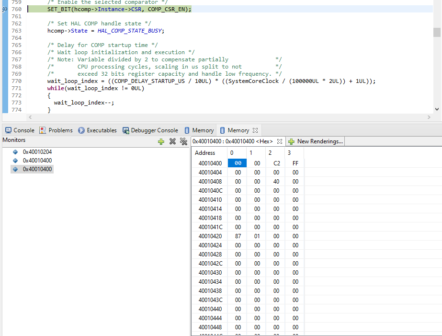Click SystemCoreClock in line 770
Image resolution: width=442 pixels, height=336 pixels.
click(253, 81)
